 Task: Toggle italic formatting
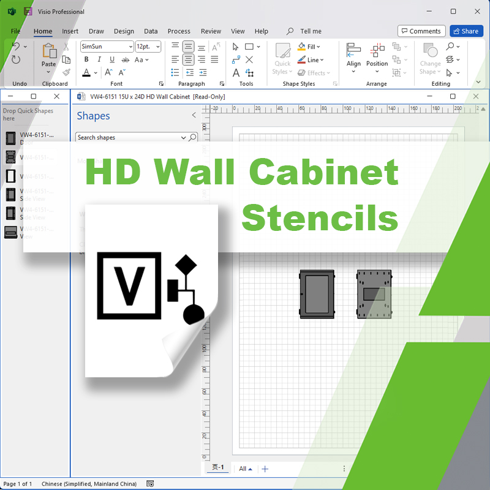[x=99, y=59]
